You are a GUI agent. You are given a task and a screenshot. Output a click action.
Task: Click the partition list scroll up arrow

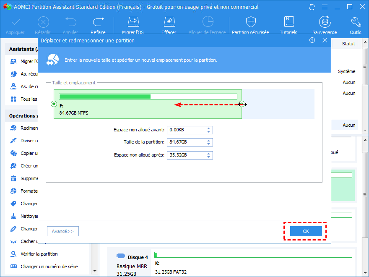coord(365,42)
